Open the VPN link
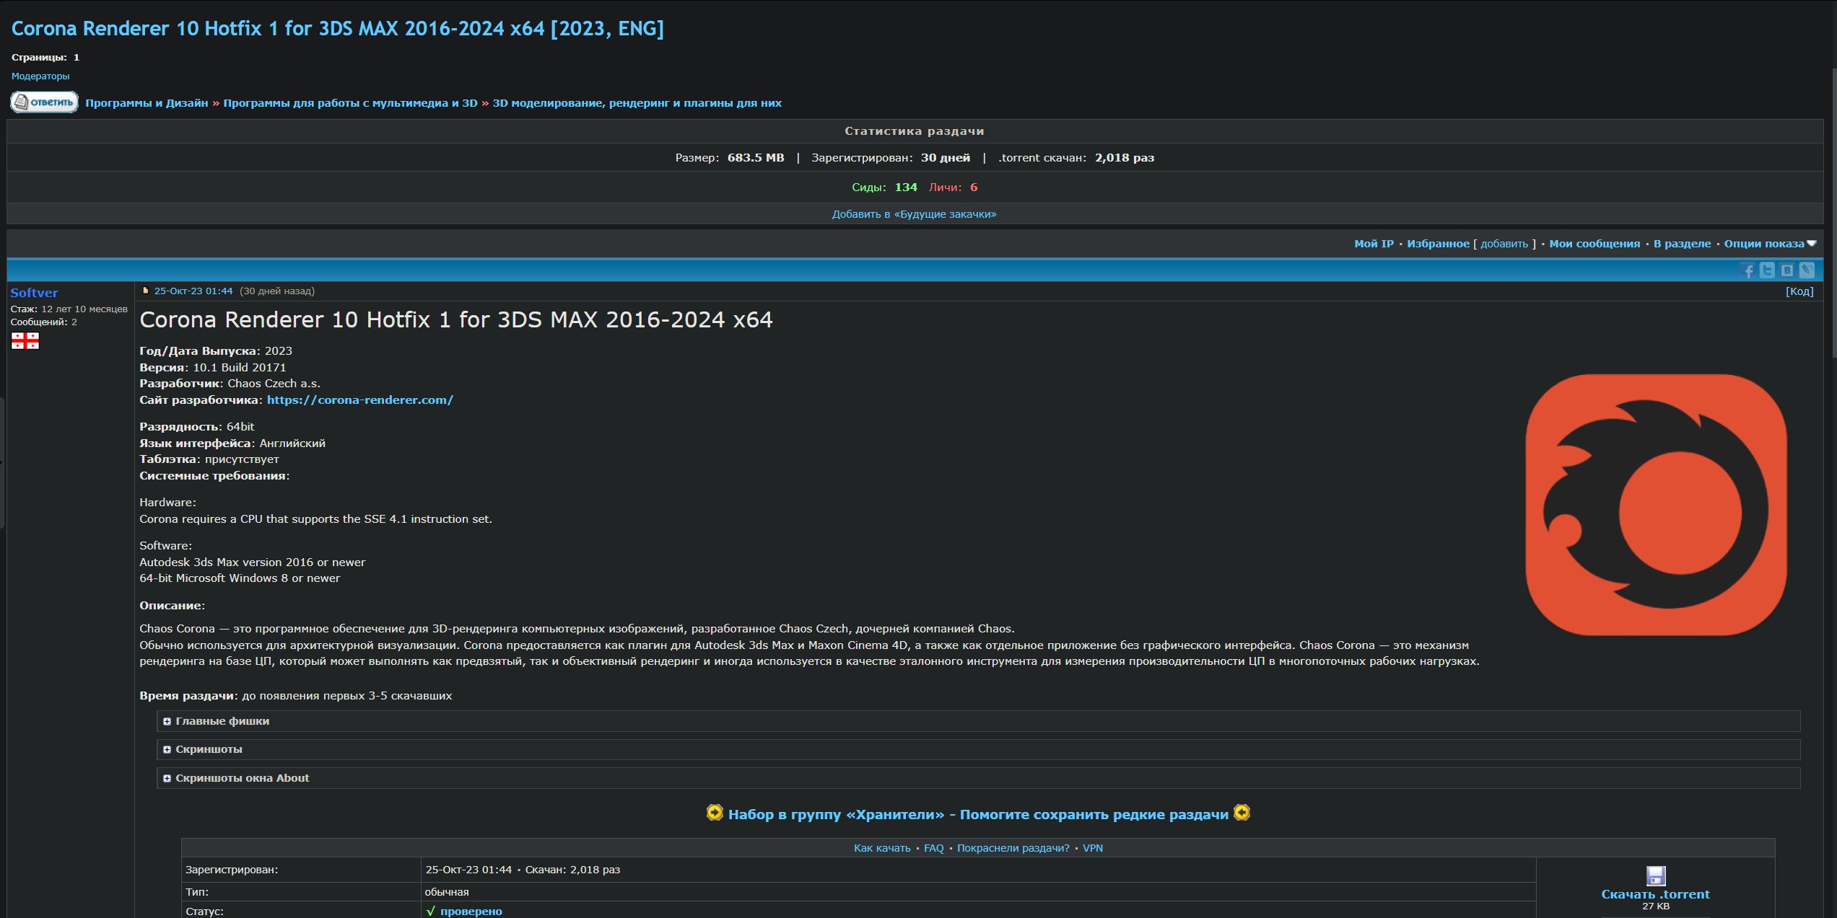 (x=1093, y=848)
